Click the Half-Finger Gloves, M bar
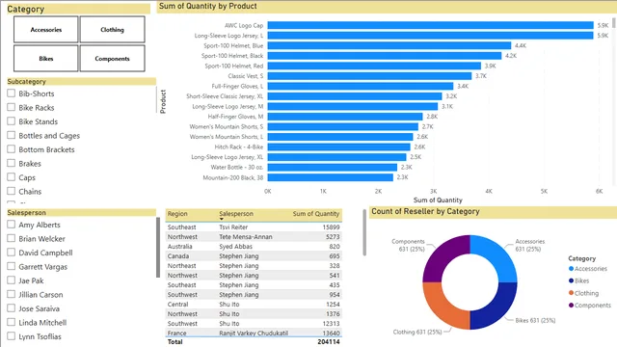 coord(345,117)
